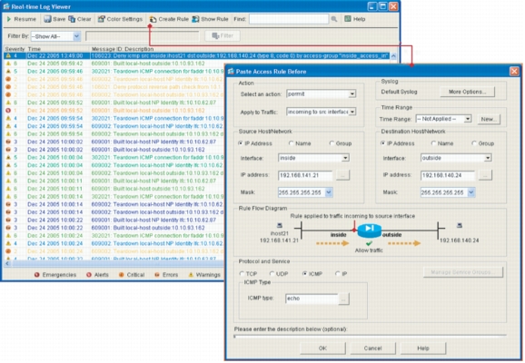The width and height of the screenshot is (525, 363).
Task: Click the Message ID Description column header
Action: click(123, 49)
